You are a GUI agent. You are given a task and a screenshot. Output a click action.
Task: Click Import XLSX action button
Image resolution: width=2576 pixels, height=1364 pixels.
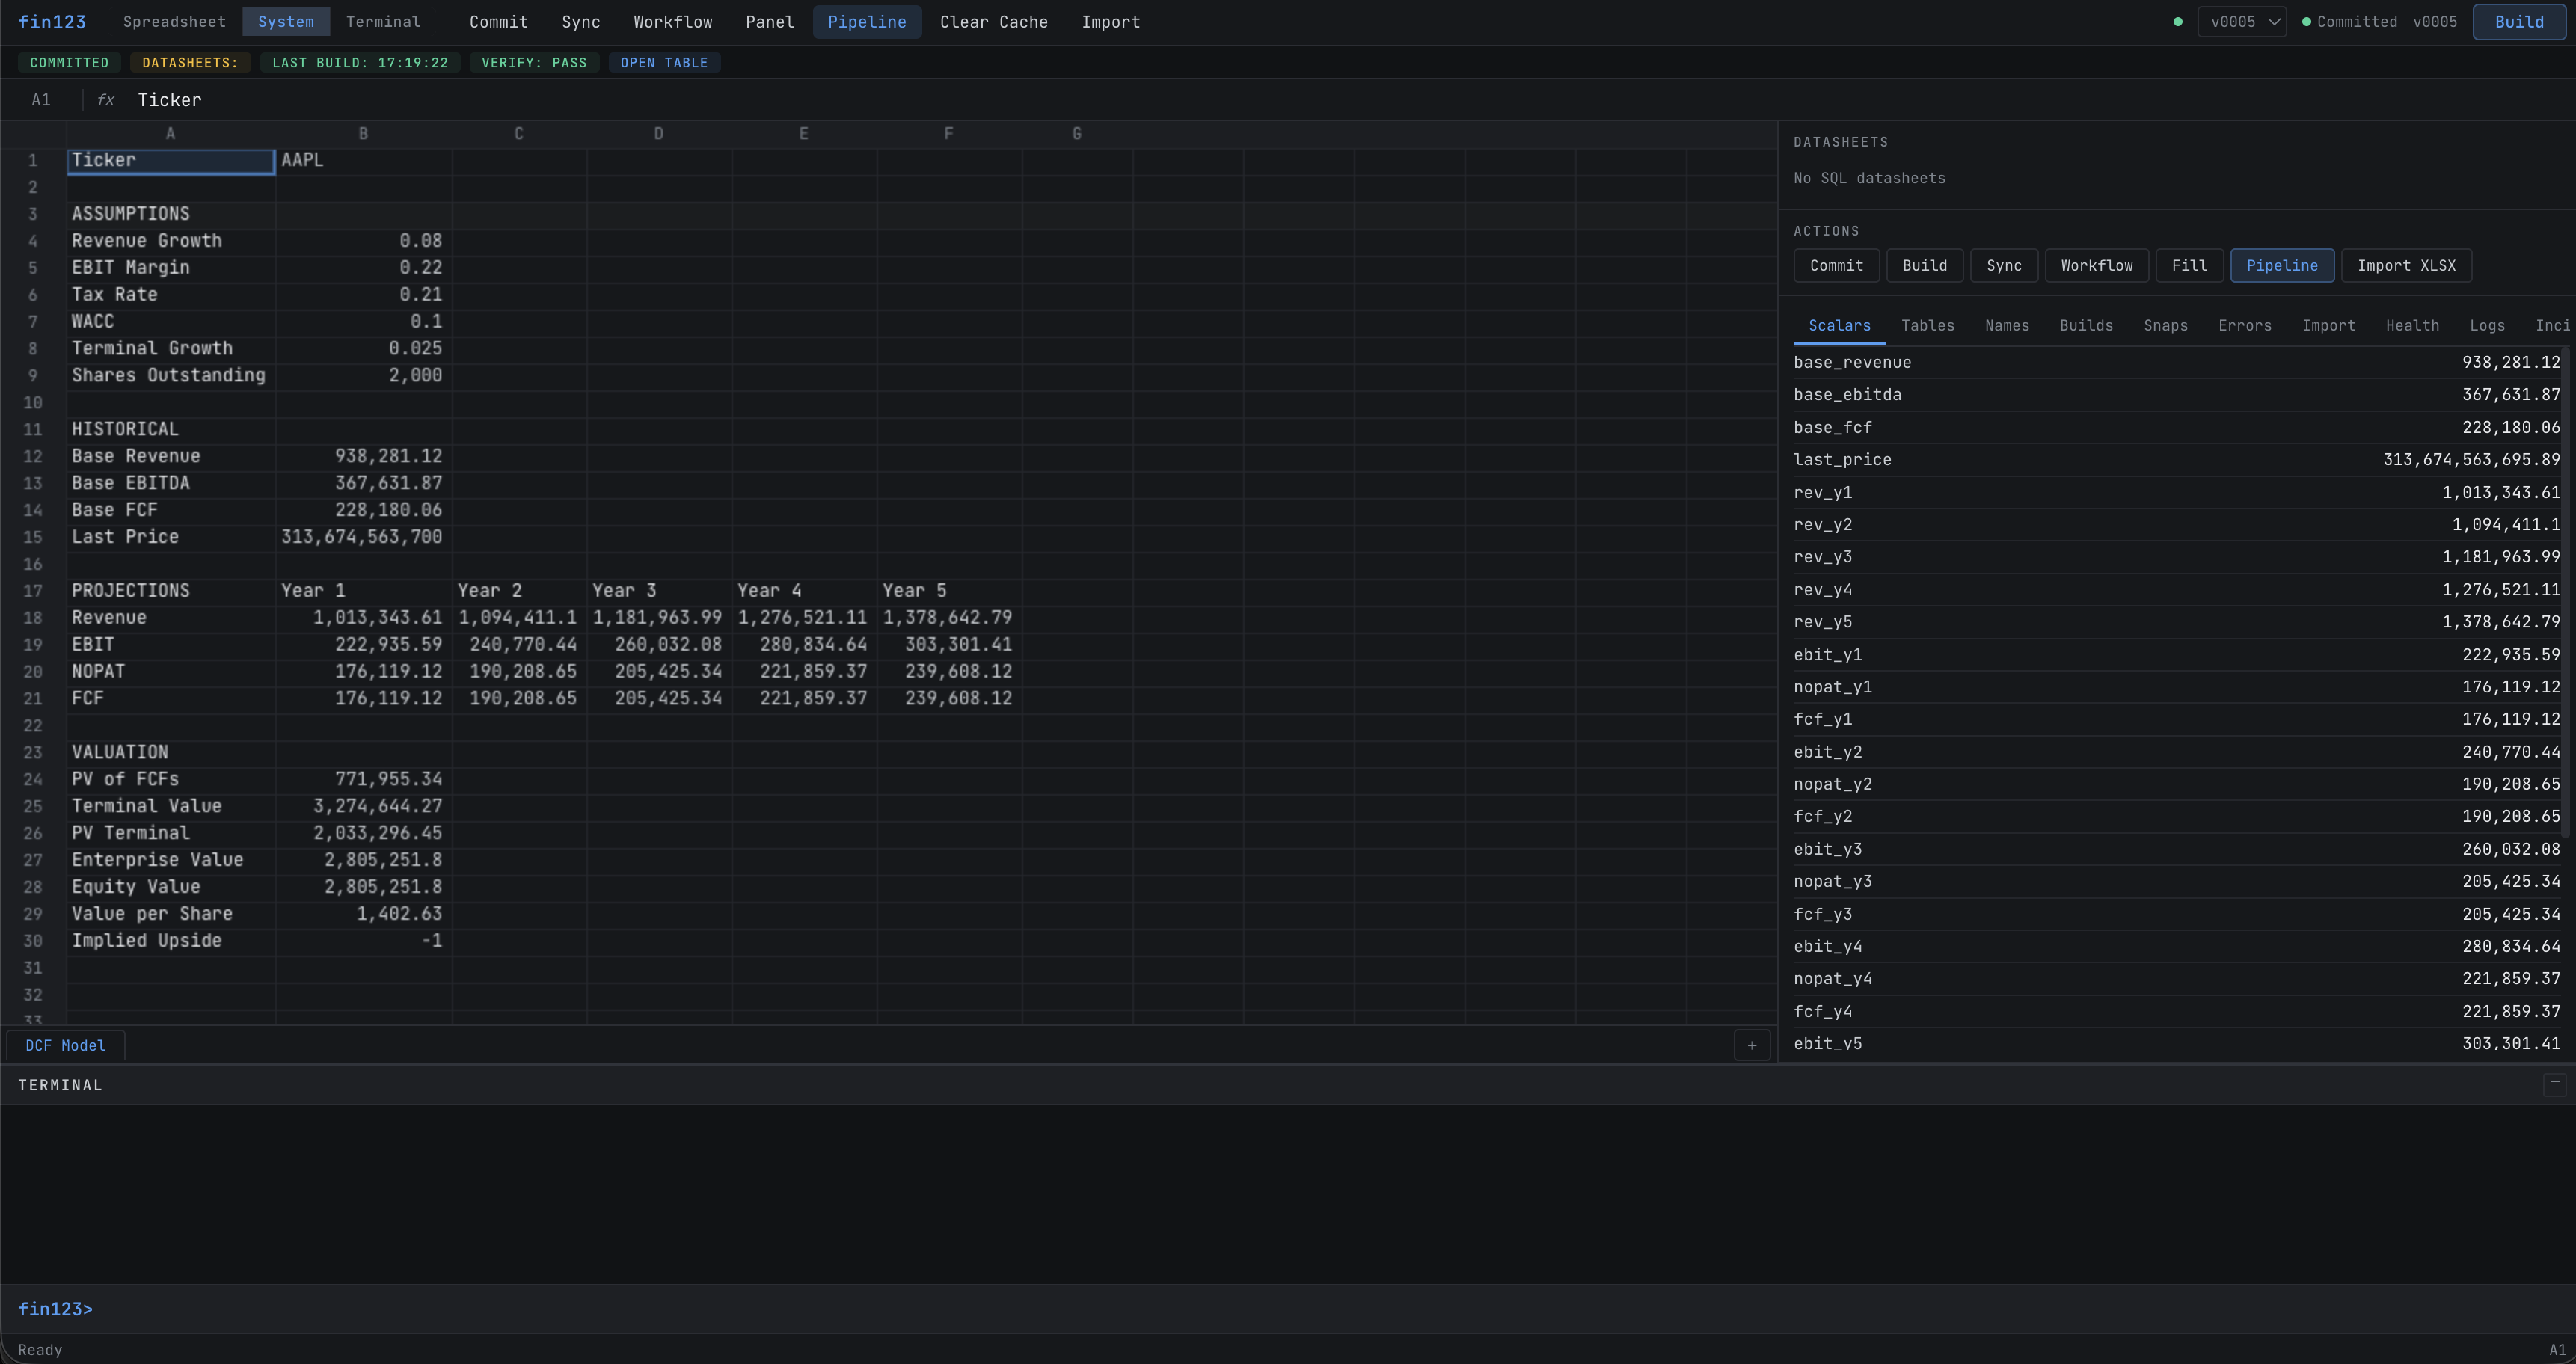(2405, 266)
